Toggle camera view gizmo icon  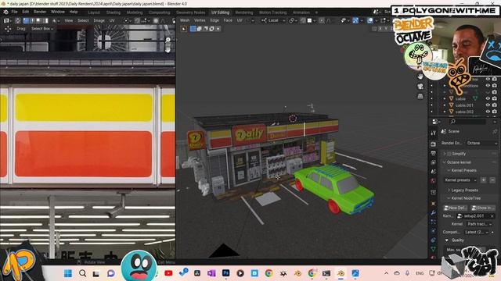[x=420, y=87]
